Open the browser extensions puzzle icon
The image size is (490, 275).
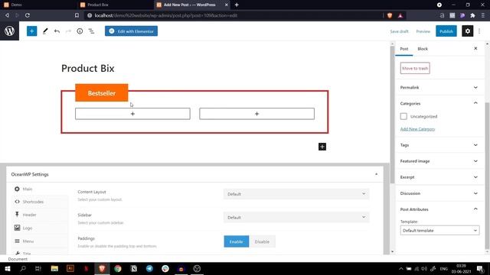coord(472,15)
